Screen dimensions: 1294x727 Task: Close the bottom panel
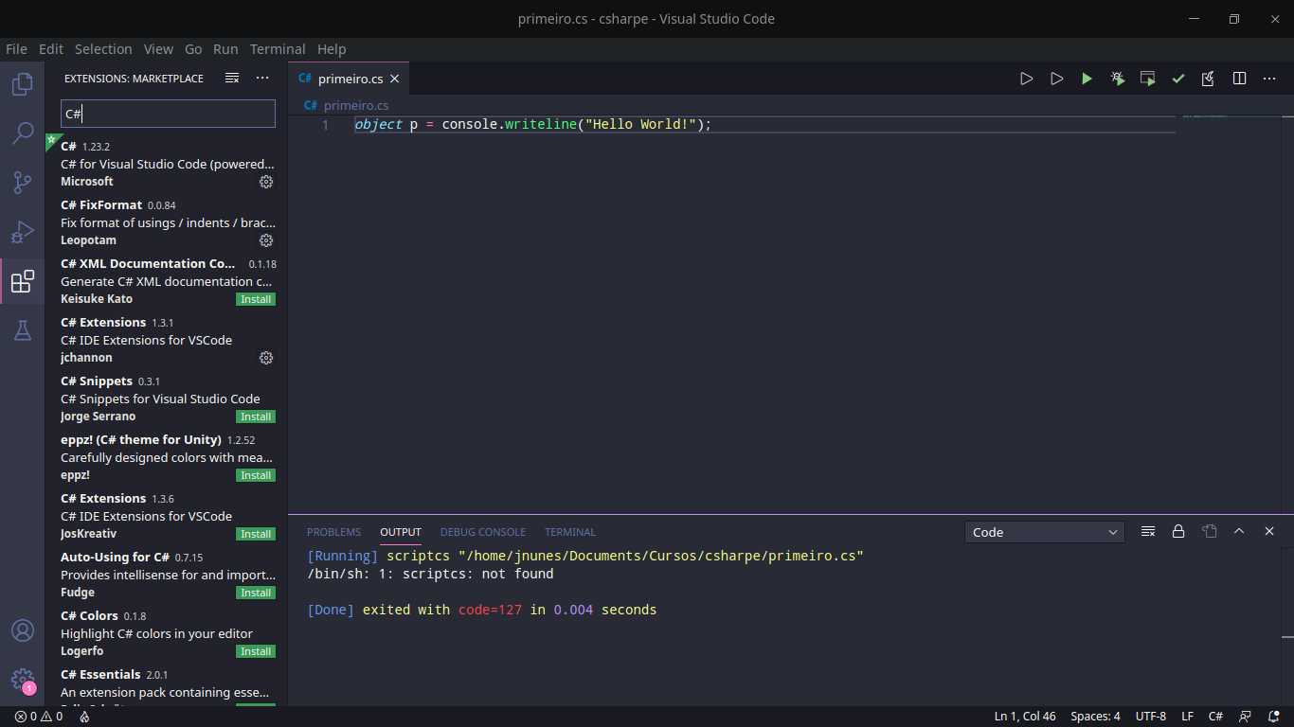point(1269,532)
